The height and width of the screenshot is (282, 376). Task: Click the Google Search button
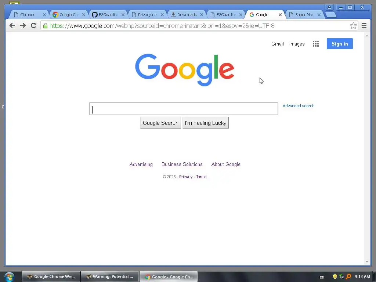click(x=160, y=123)
